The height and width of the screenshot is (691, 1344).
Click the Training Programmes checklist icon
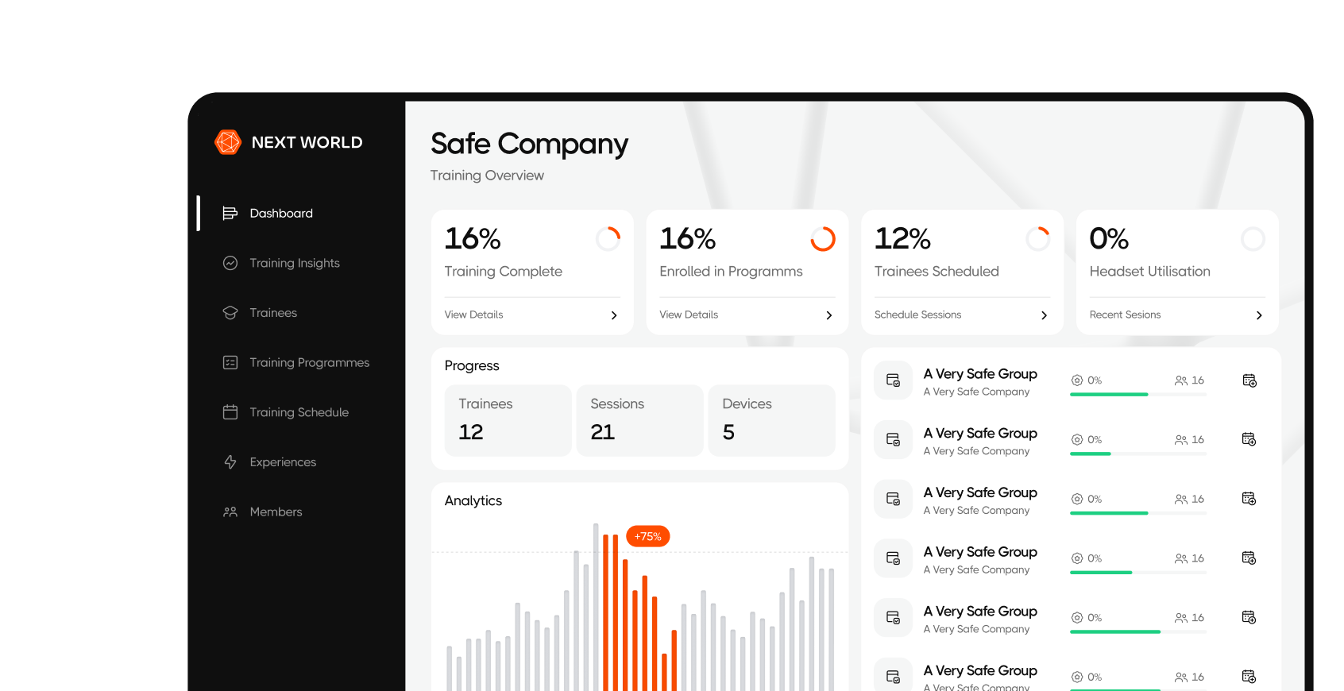230,362
